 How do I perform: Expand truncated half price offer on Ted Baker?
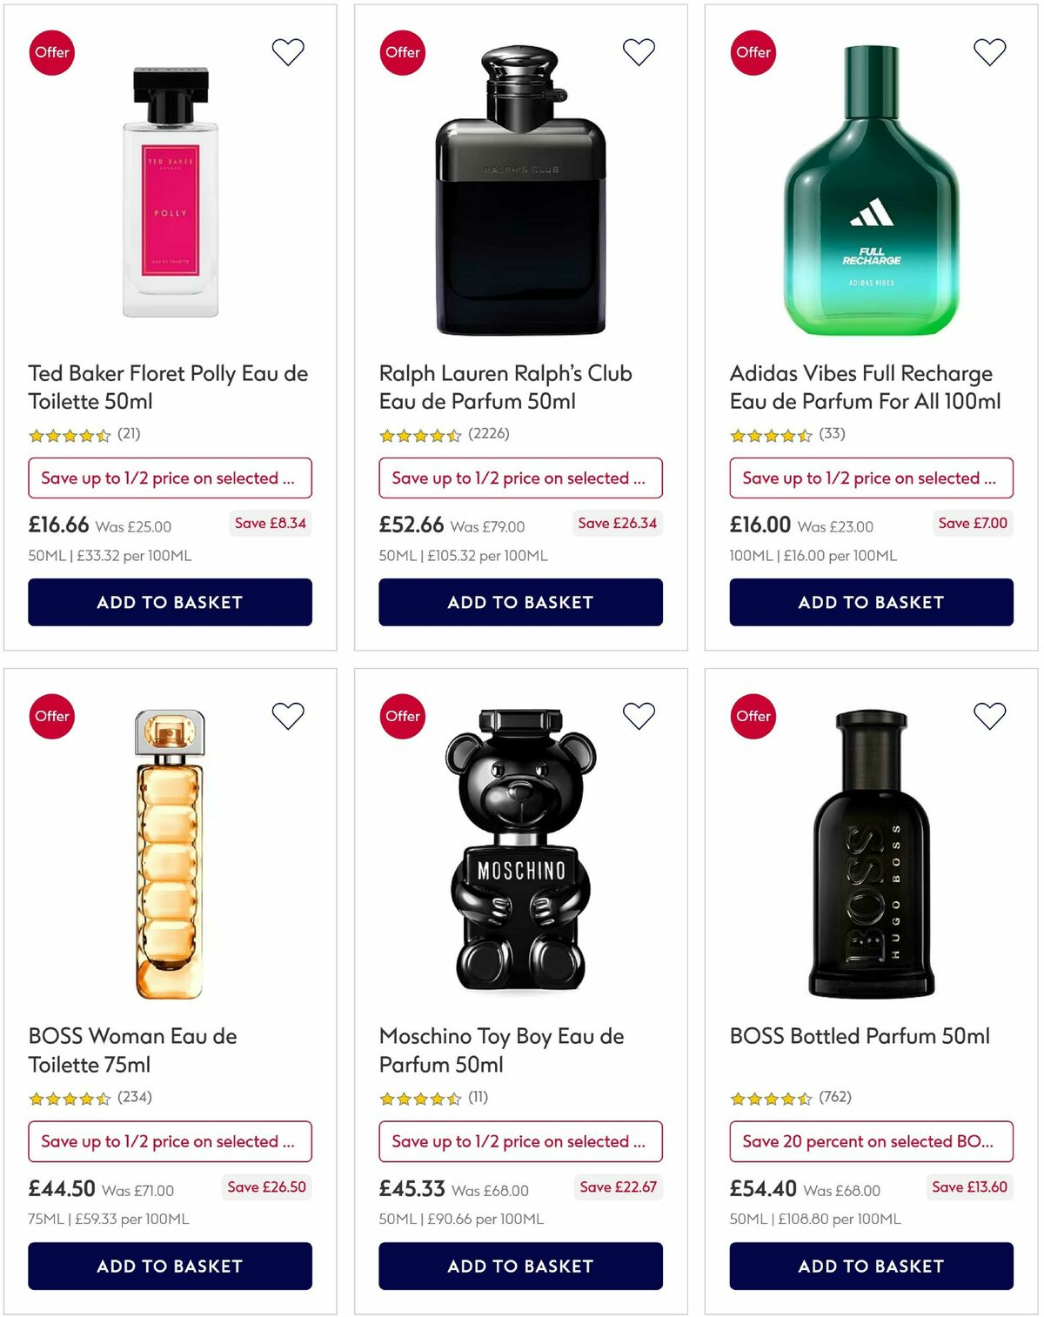point(171,478)
